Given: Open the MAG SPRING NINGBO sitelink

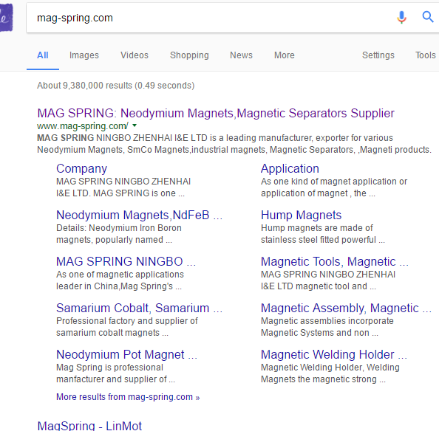Looking at the screenshot, I should [x=126, y=261].
